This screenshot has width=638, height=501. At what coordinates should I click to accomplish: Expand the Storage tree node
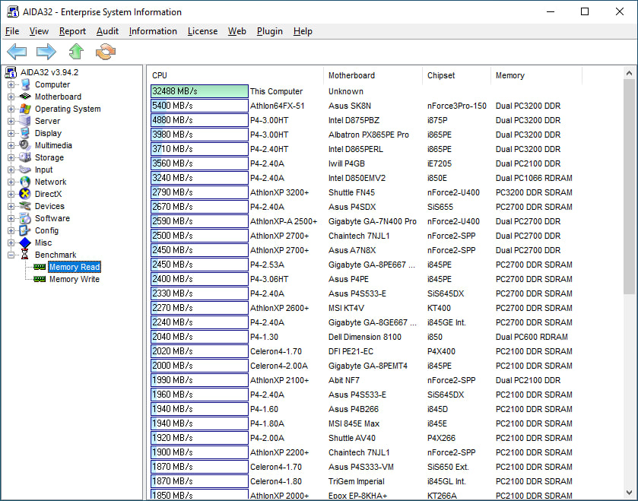11,157
